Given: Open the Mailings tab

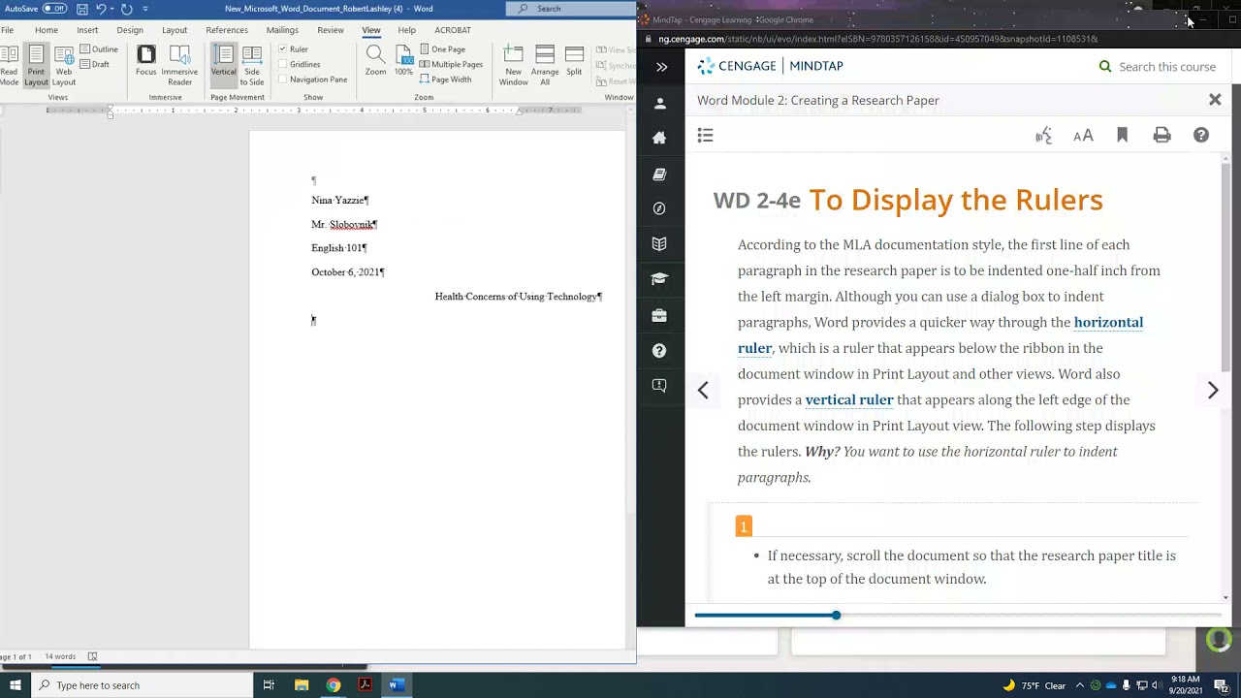Looking at the screenshot, I should pos(282,30).
